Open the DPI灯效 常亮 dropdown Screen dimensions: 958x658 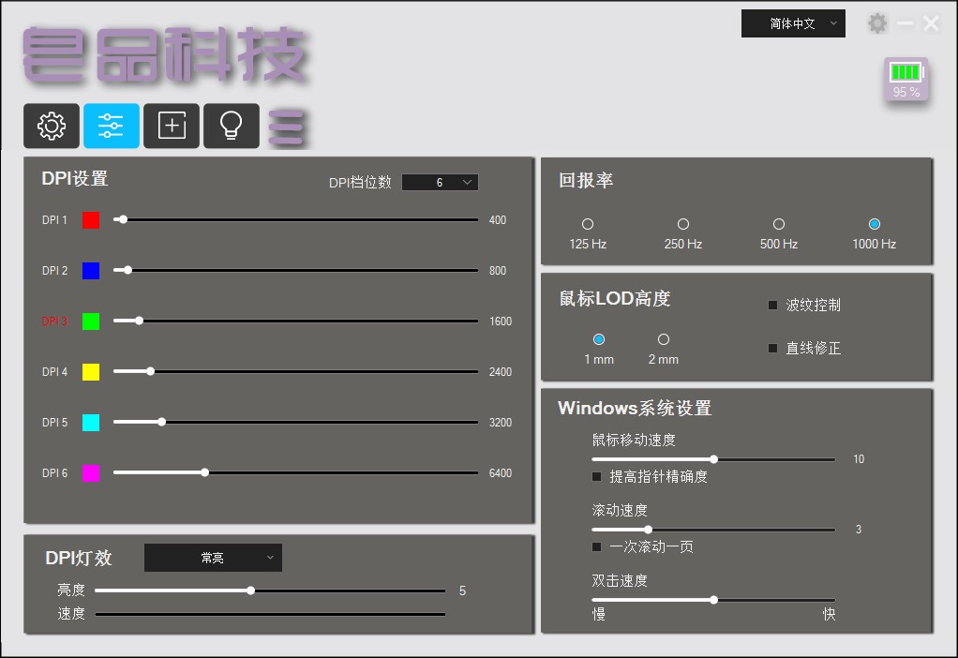[x=213, y=557]
